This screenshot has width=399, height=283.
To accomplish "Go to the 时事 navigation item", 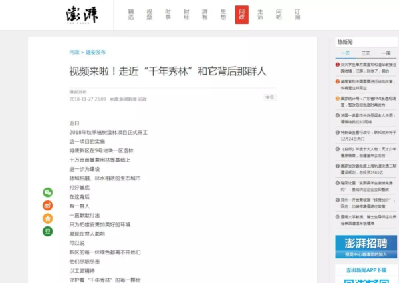I will 168,15.
